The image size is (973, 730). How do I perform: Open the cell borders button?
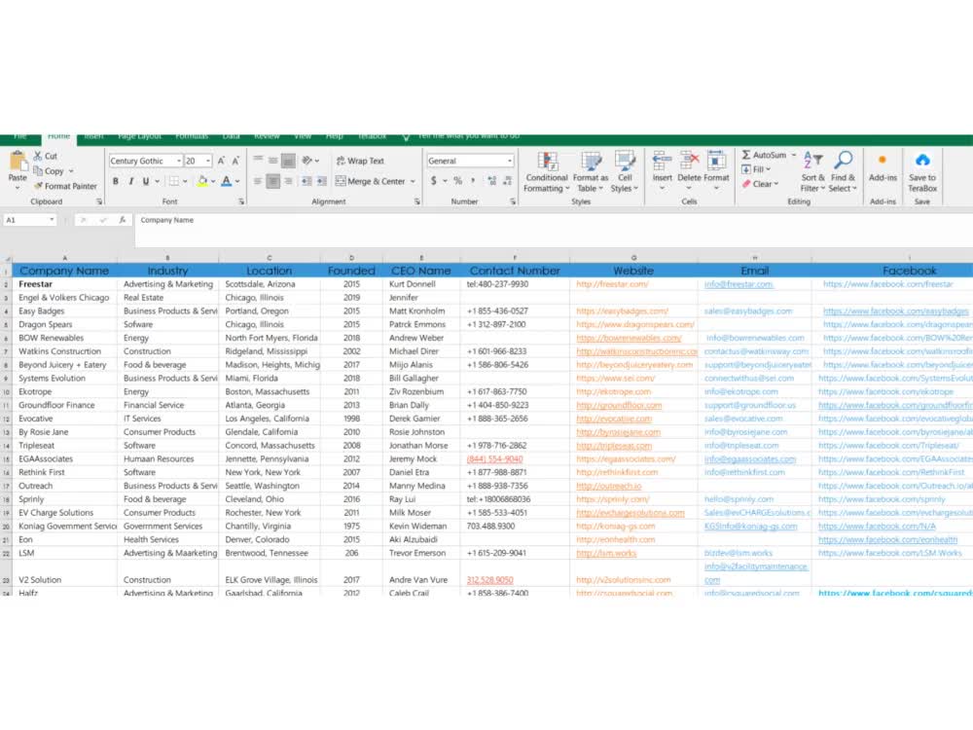174,181
